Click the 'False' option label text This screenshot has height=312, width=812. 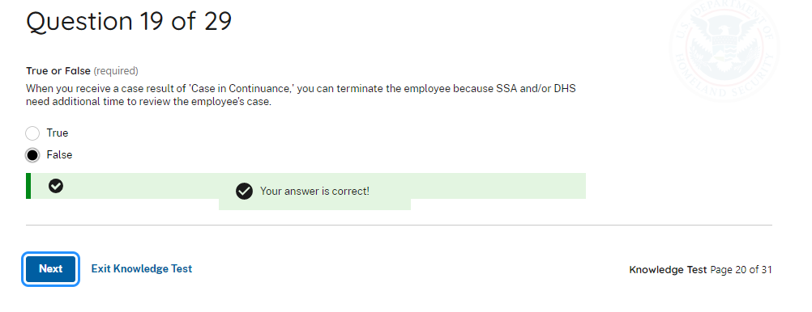[x=59, y=154]
